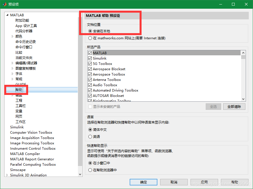Expand the 颜色 tree node
The image size is (253, 189).
pyautogui.click(x=12, y=37)
